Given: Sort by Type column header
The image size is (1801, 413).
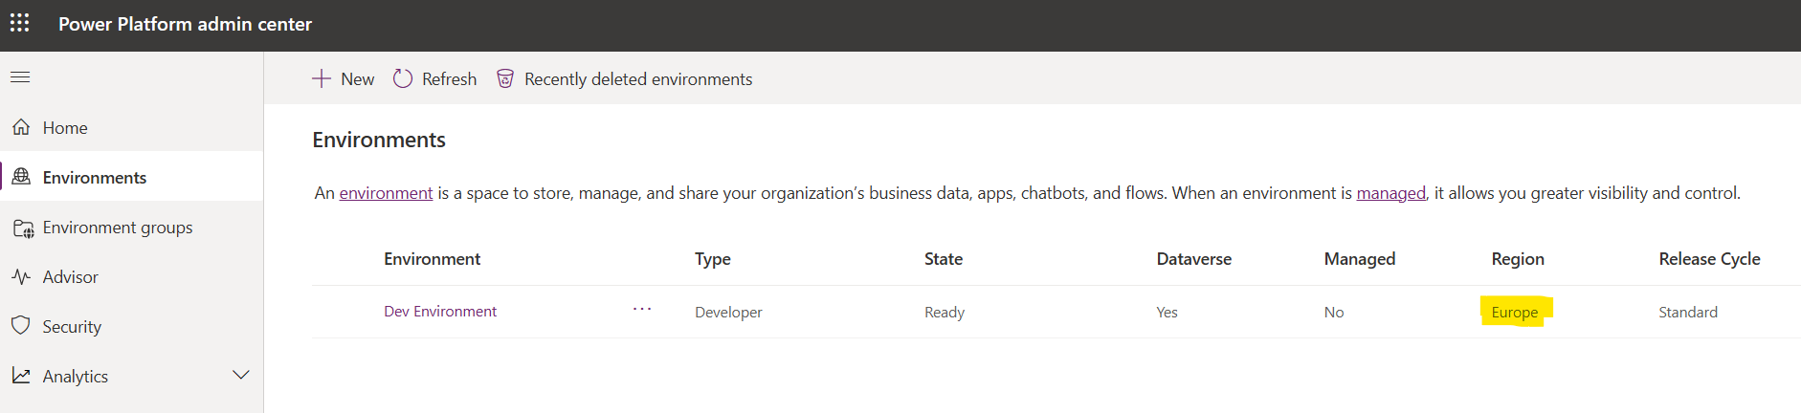Looking at the screenshot, I should click(x=713, y=259).
